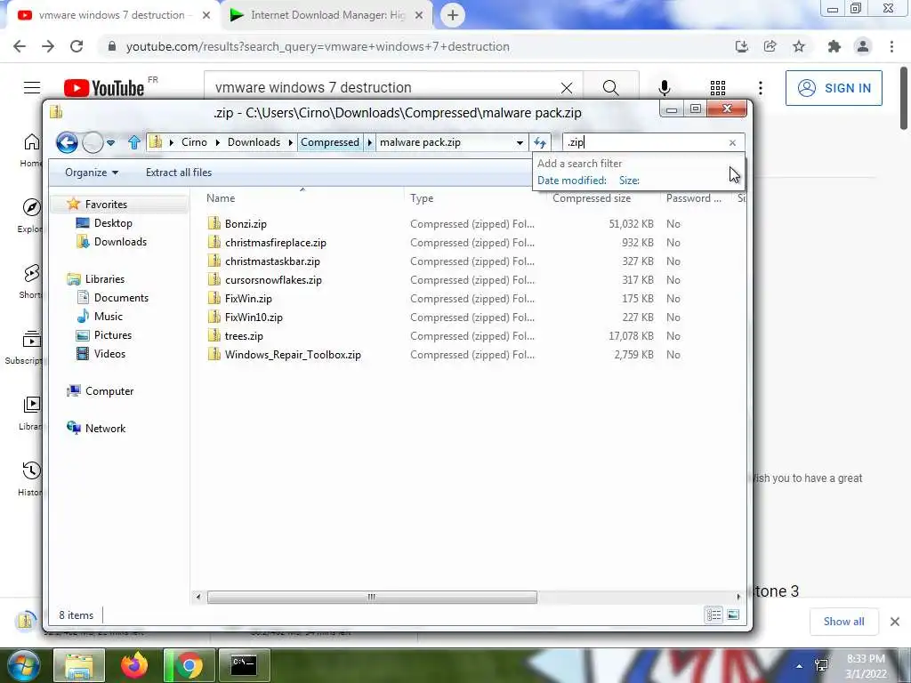Open Desktop in navigation pane
This screenshot has height=683, width=911.
[113, 223]
